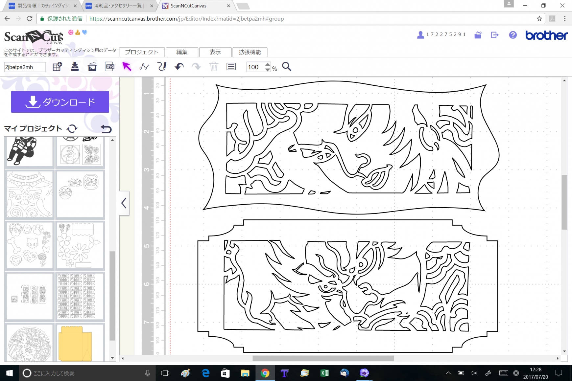Image resolution: width=572 pixels, height=381 pixels.
Task: Click the path node edit tool
Action: pos(144,67)
